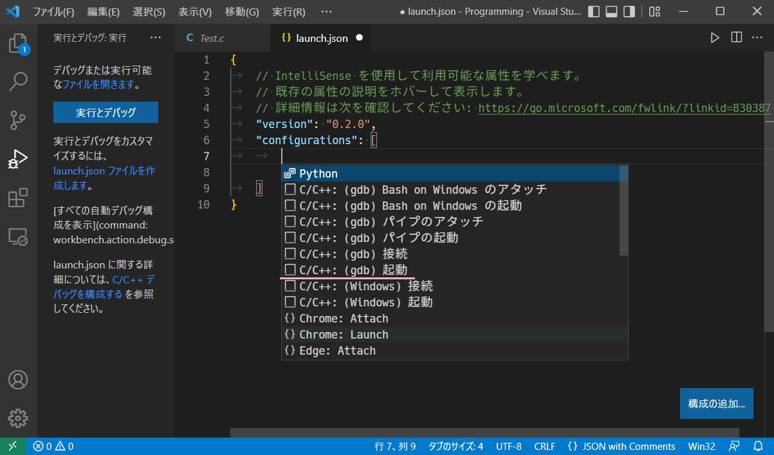
Task: Click the 実行とデバッグ button
Action: point(106,112)
